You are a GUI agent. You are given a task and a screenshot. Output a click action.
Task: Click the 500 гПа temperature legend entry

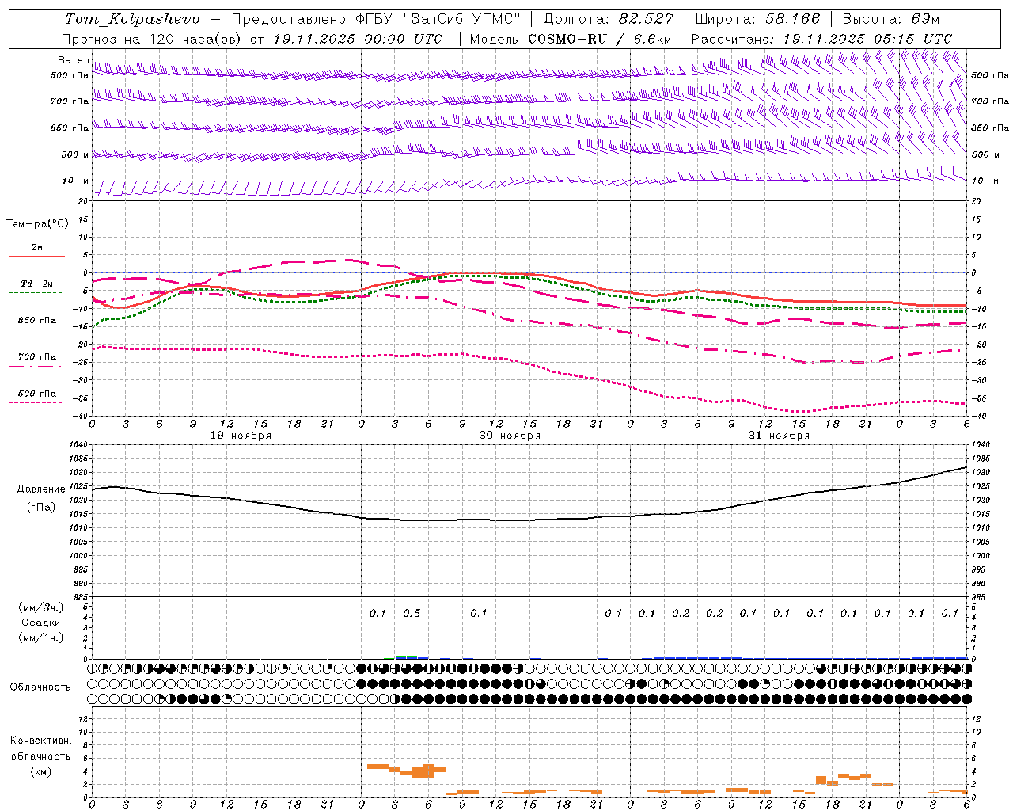point(37,394)
